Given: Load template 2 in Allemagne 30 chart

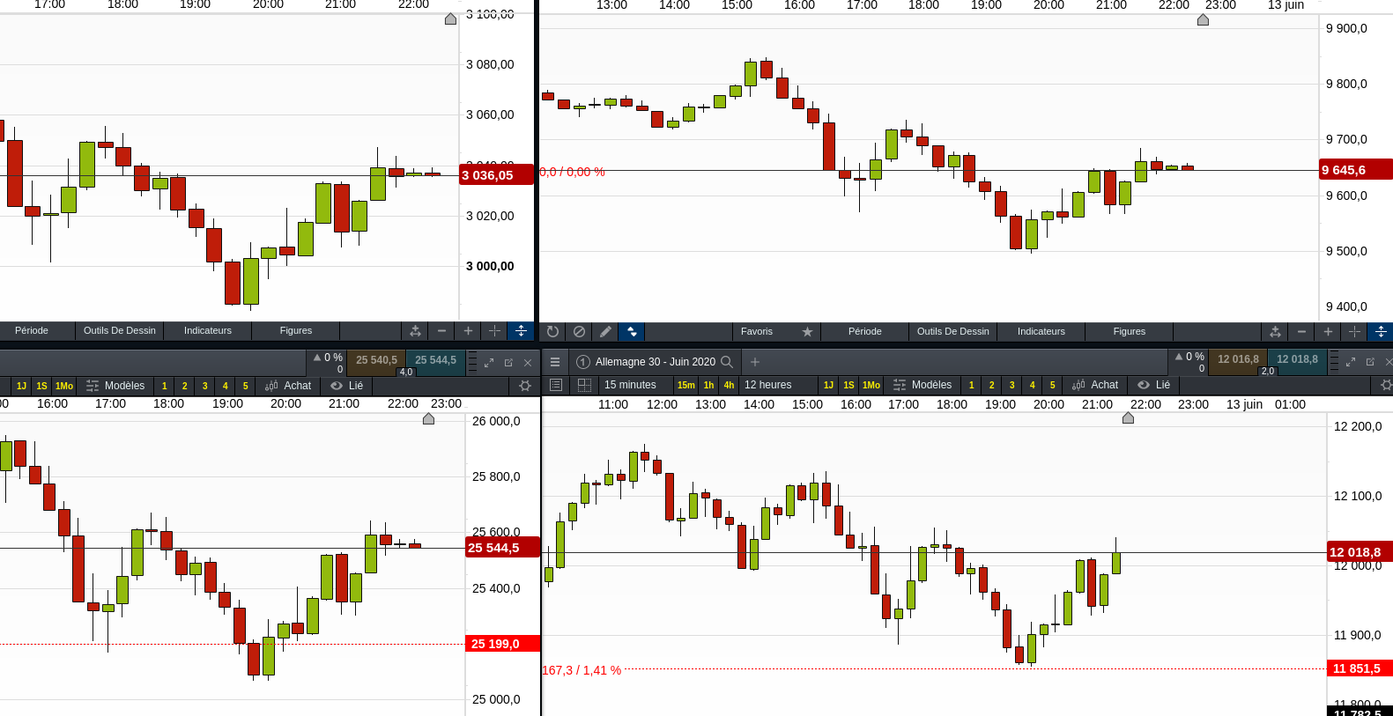Looking at the screenshot, I should [992, 385].
